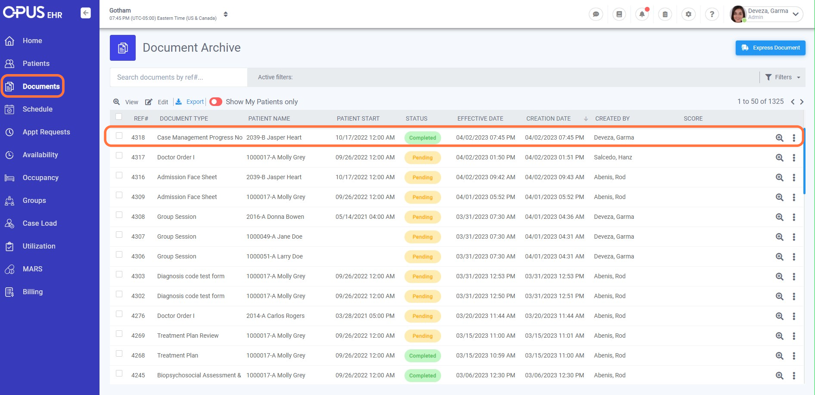Open the document list icon in header

pyautogui.click(x=619, y=14)
